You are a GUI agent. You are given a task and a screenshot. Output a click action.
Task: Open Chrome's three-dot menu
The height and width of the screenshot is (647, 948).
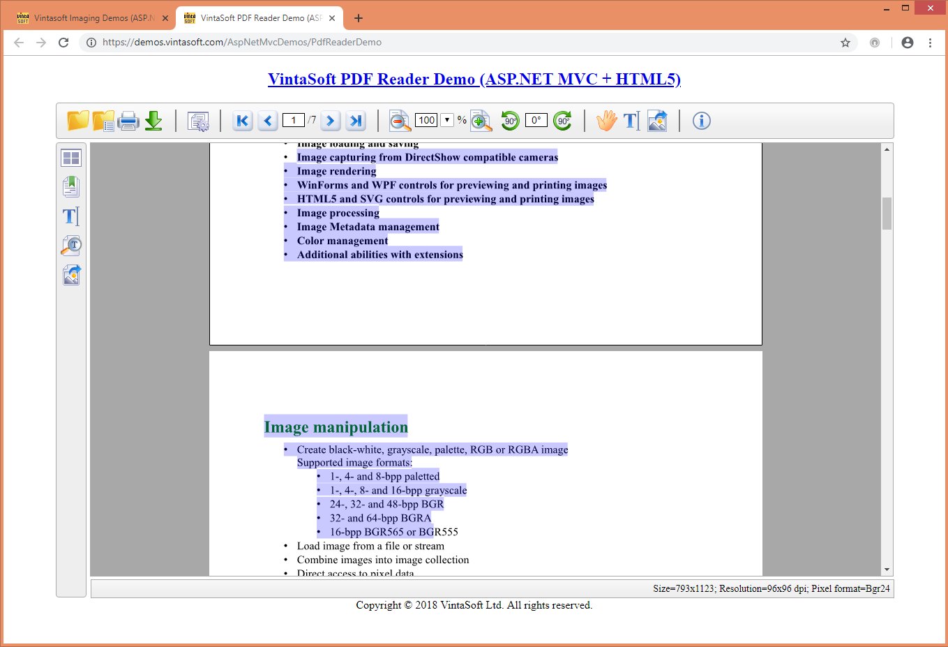930,43
